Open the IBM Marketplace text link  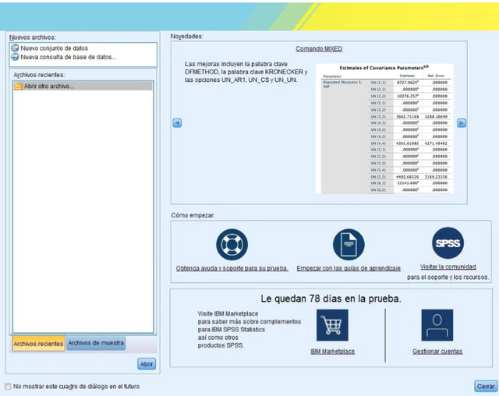(x=333, y=352)
